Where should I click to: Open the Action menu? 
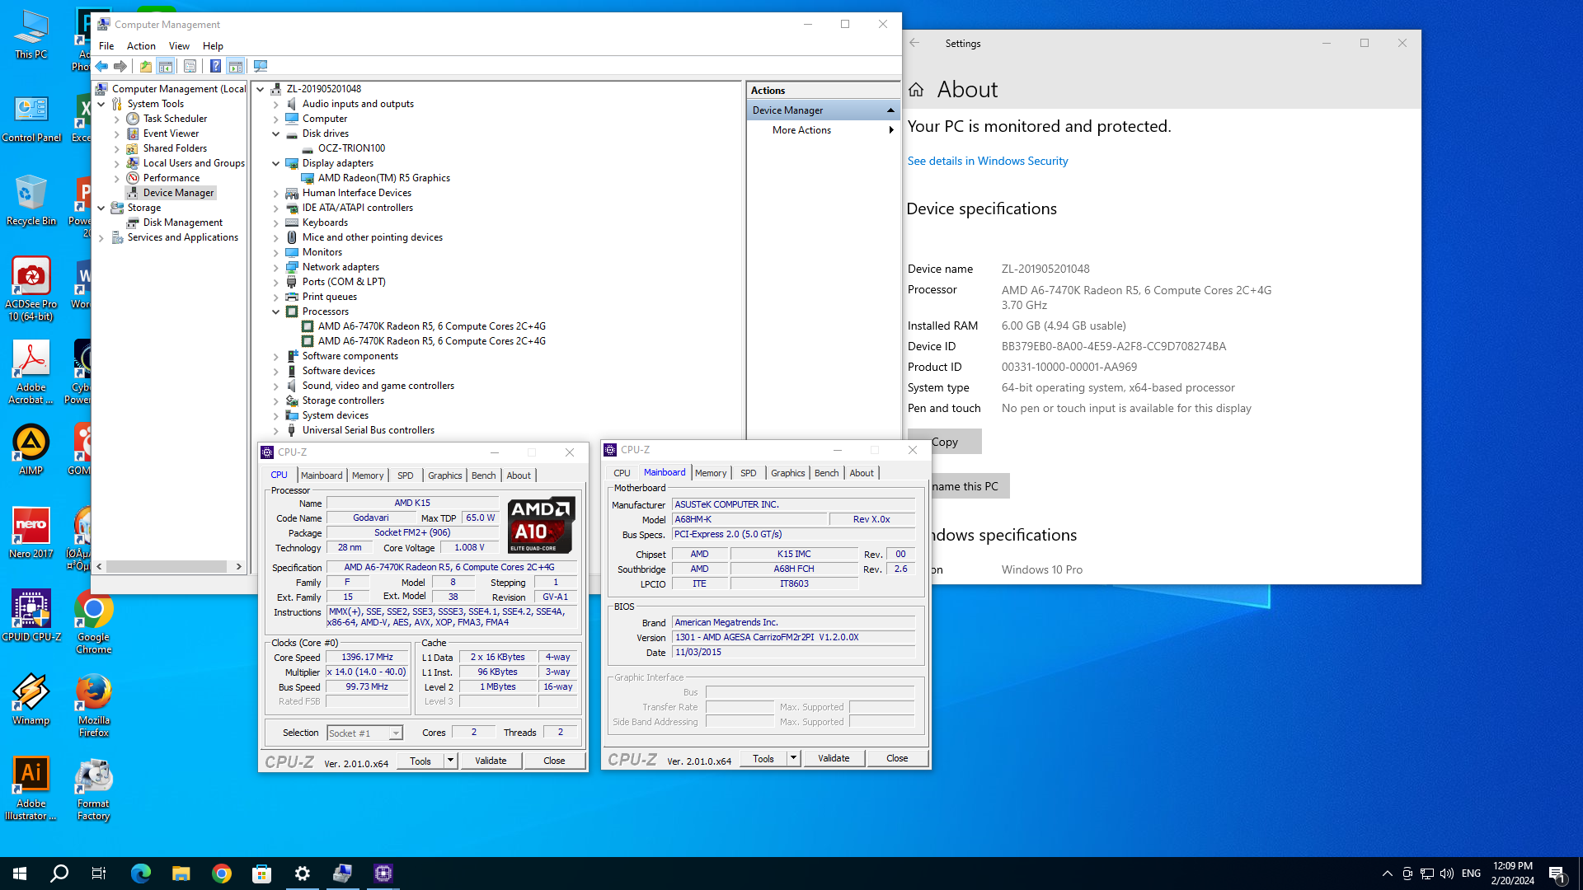(x=141, y=46)
